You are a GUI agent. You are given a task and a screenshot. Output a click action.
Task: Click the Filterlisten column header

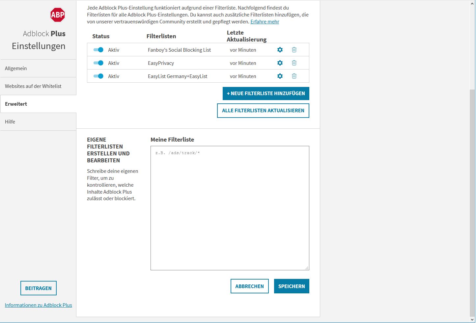click(161, 36)
